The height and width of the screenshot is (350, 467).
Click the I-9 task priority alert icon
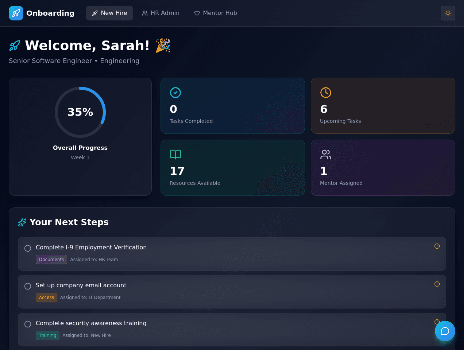(437, 246)
